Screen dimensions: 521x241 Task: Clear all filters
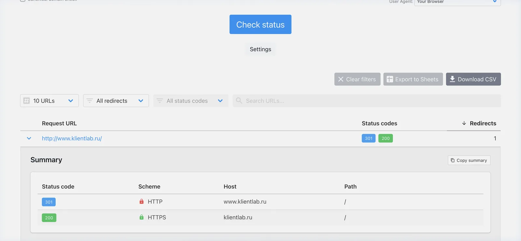click(x=357, y=79)
